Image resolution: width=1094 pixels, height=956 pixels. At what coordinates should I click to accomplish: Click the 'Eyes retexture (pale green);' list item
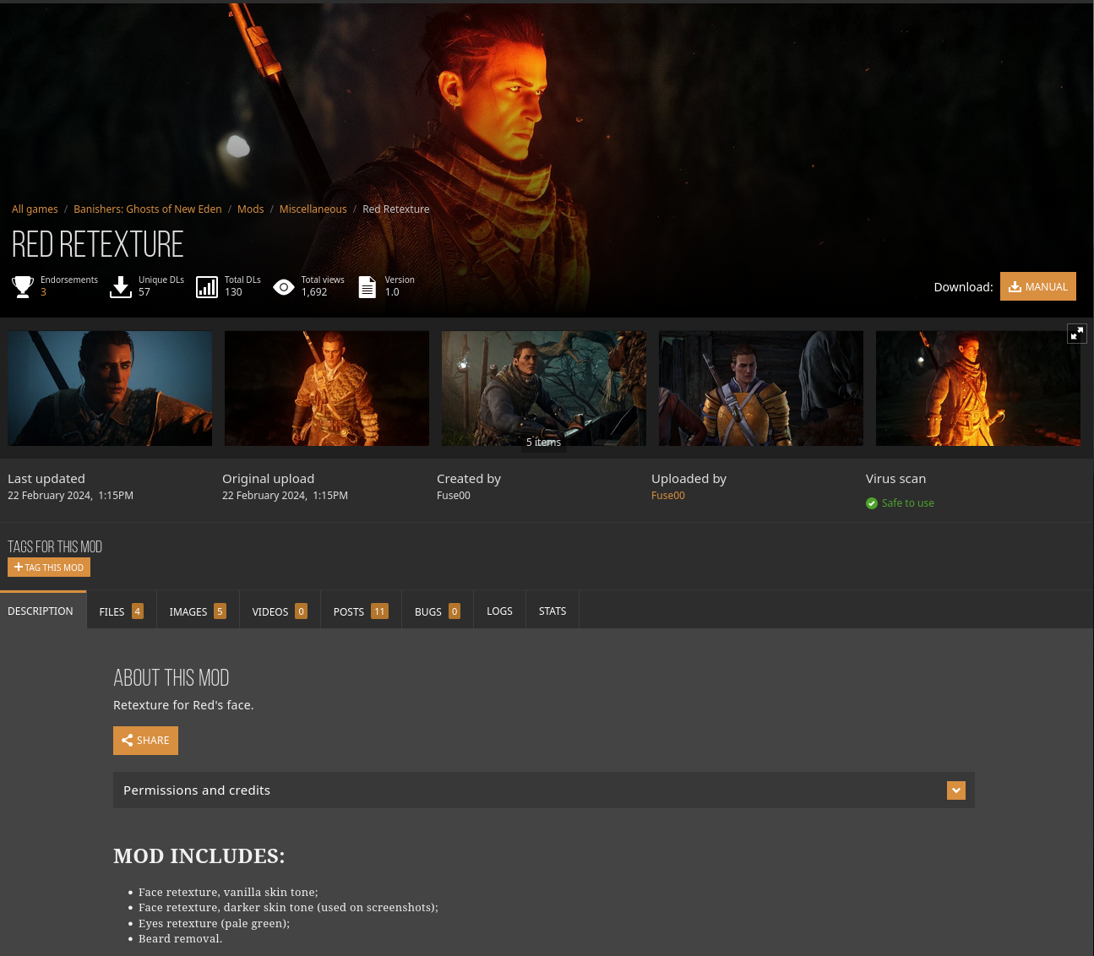click(214, 924)
